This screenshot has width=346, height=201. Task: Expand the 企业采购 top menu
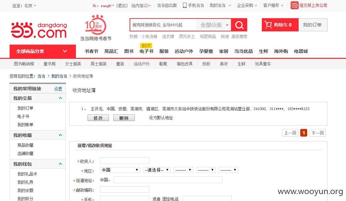(247, 6)
